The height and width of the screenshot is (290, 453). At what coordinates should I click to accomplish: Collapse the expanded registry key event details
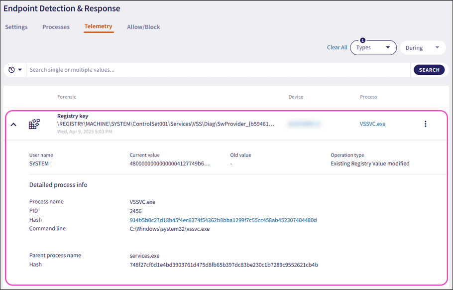click(x=13, y=124)
